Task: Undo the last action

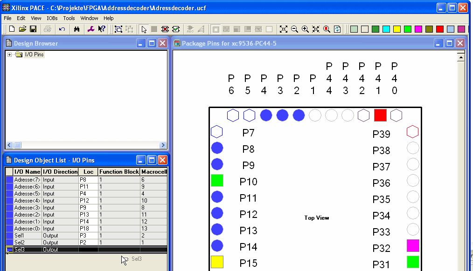Action: [62, 29]
